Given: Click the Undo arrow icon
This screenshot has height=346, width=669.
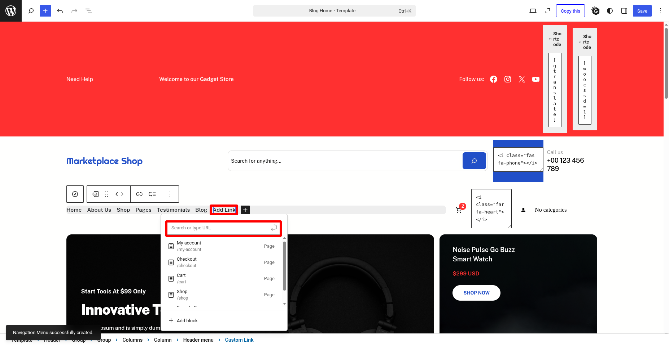Looking at the screenshot, I should pos(60,11).
